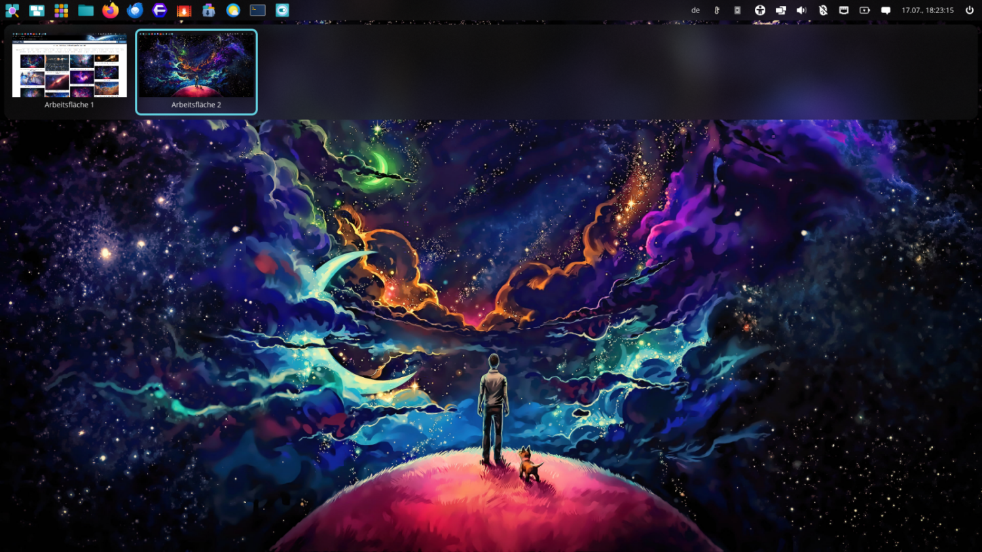The image size is (982, 552).
Task: Open the software package installer icon
Action: tap(209, 10)
